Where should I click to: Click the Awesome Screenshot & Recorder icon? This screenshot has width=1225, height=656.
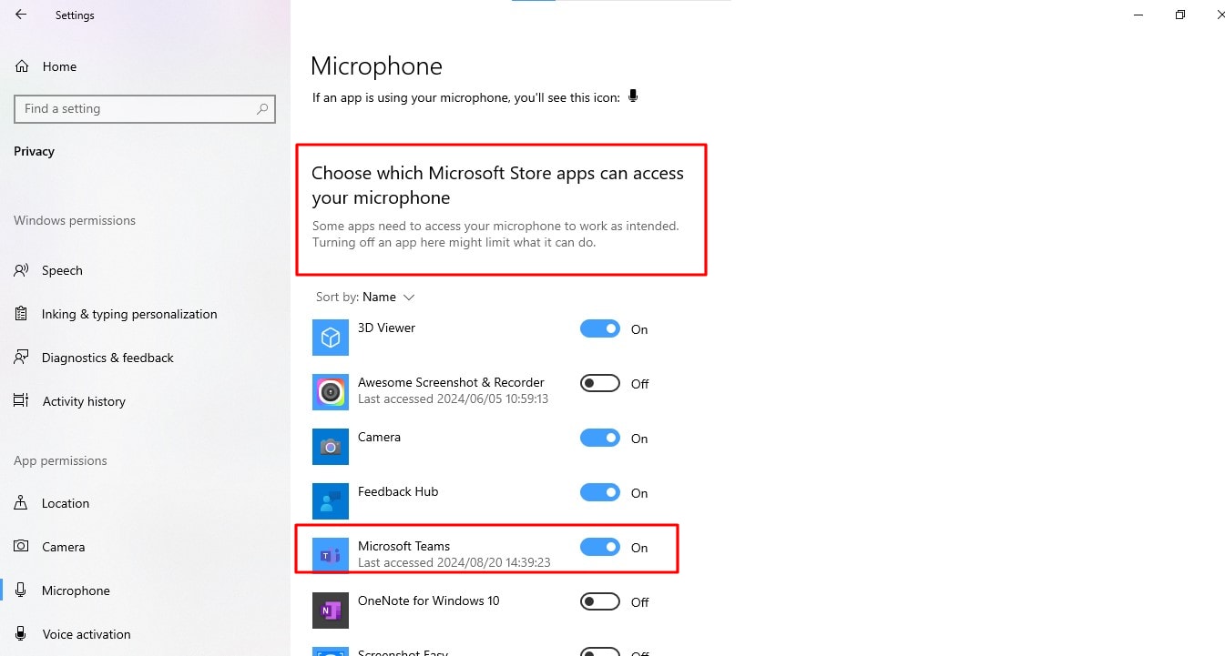pos(331,392)
